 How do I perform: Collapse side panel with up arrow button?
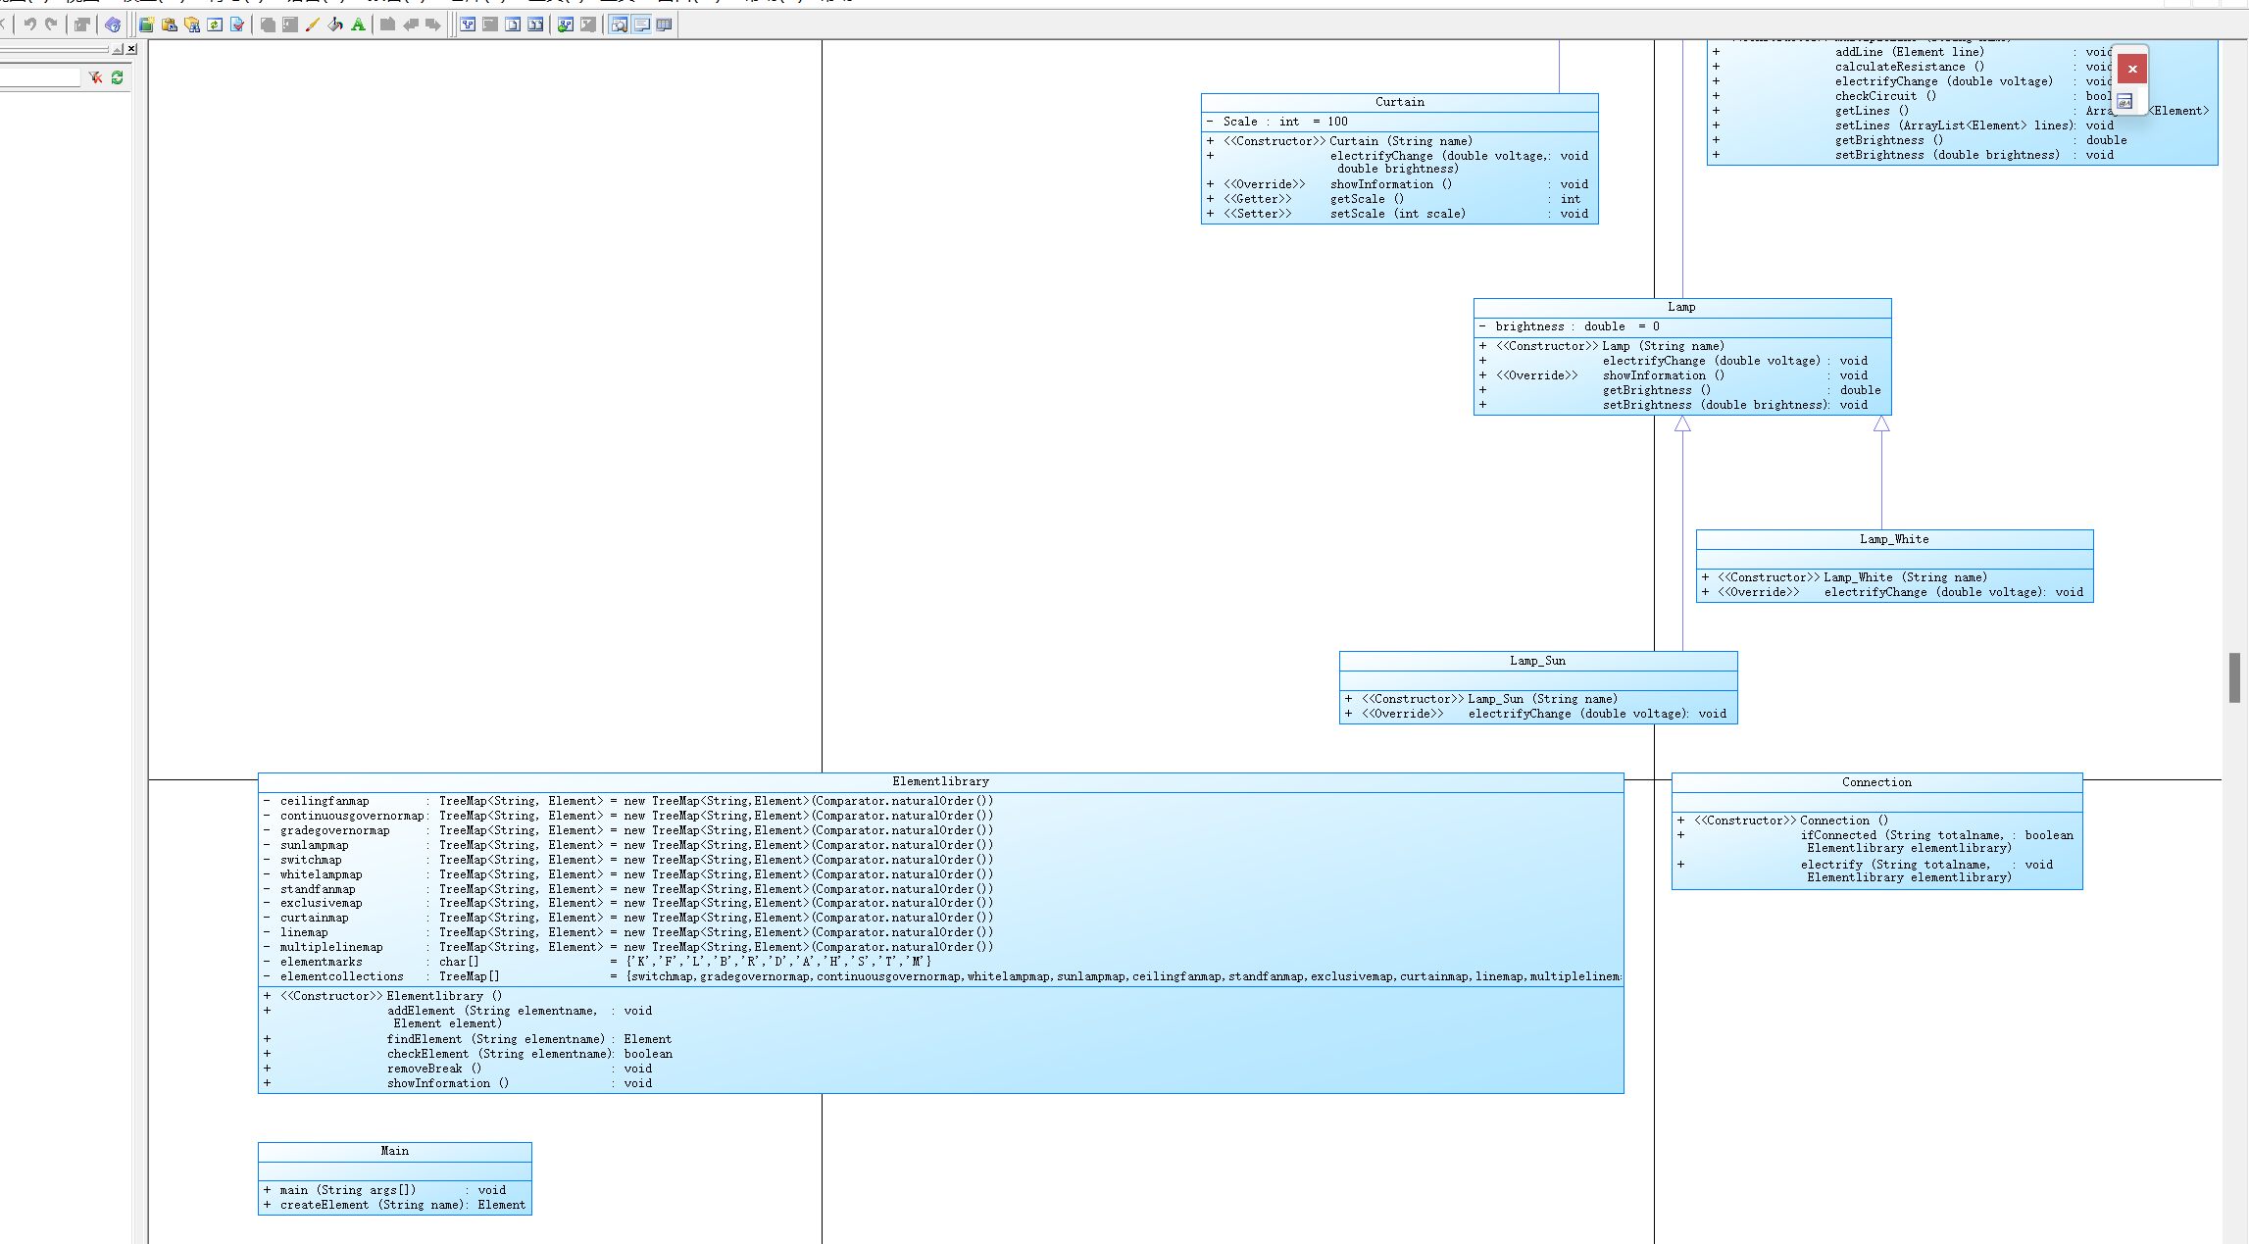tap(117, 49)
